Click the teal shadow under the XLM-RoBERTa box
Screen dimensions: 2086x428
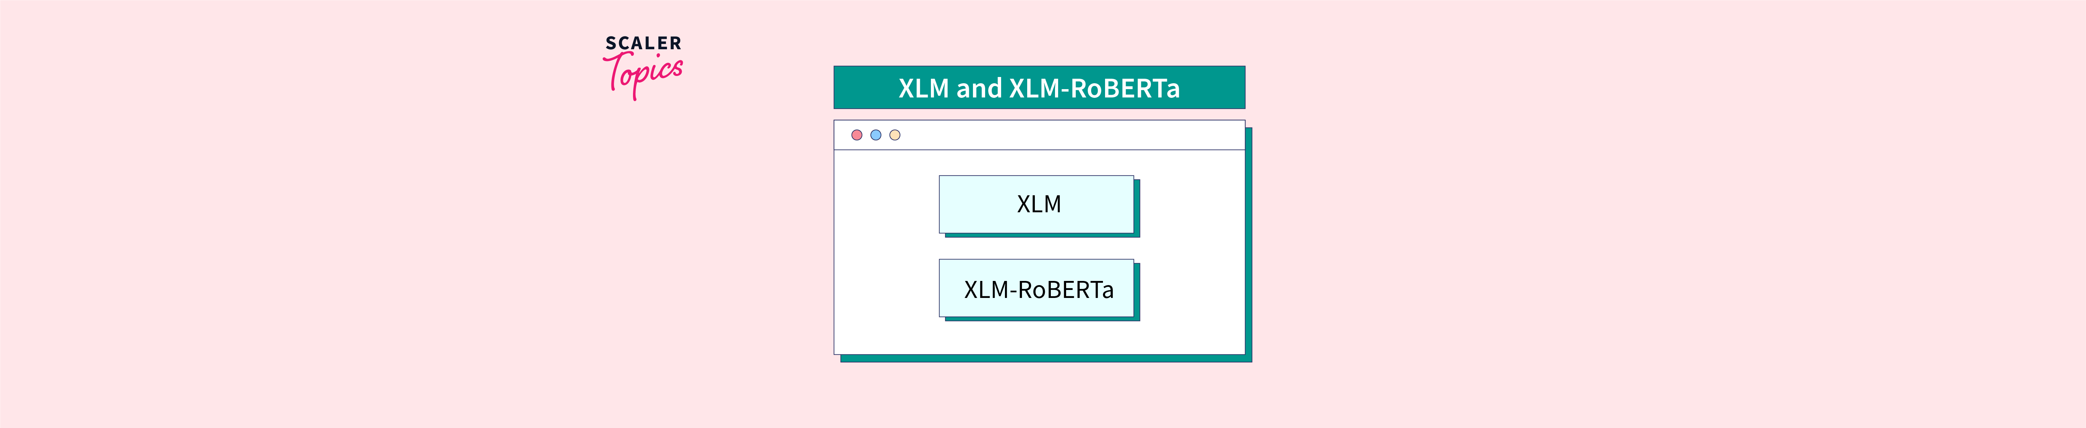click(1042, 319)
